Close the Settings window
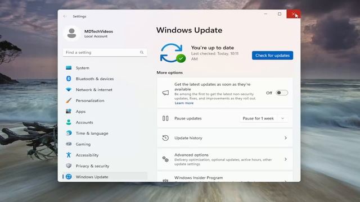The height and width of the screenshot is (202, 360). click(294, 14)
